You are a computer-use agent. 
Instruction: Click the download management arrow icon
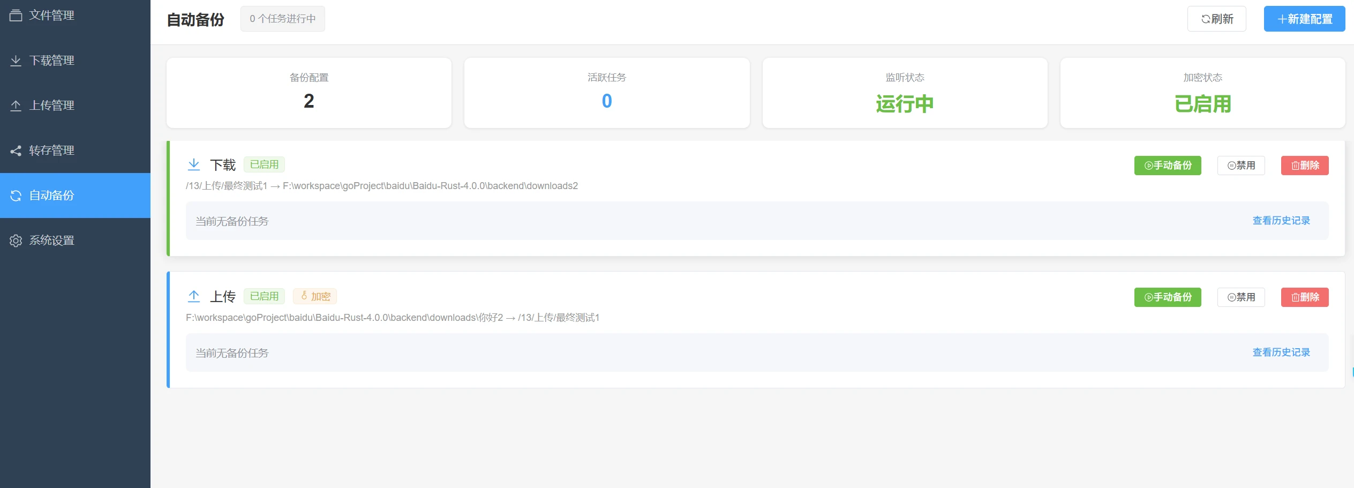tap(16, 61)
